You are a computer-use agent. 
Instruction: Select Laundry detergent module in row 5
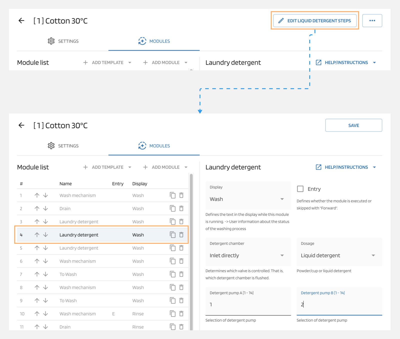click(79, 248)
